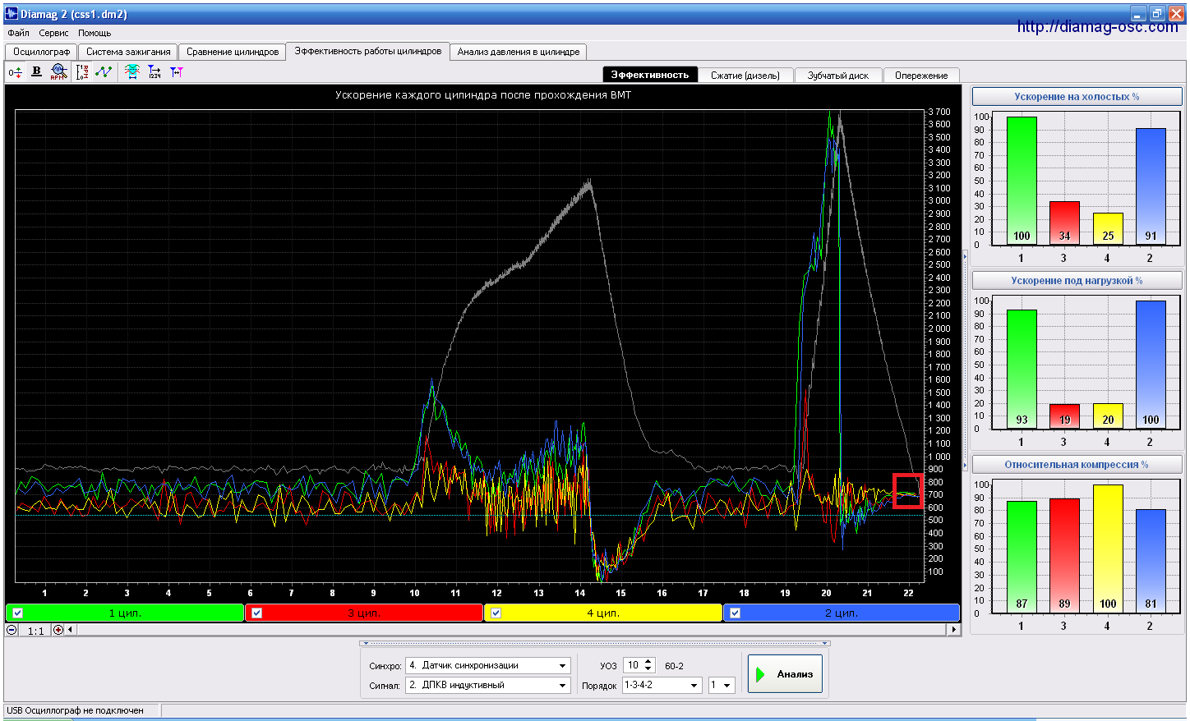Click the load acceleration bar showing 19
The height and width of the screenshot is (721, 1190).
1064,416
